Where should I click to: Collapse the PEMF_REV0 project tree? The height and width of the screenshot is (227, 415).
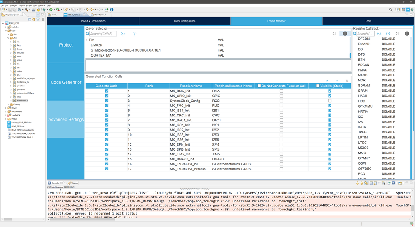click(3, 23)
